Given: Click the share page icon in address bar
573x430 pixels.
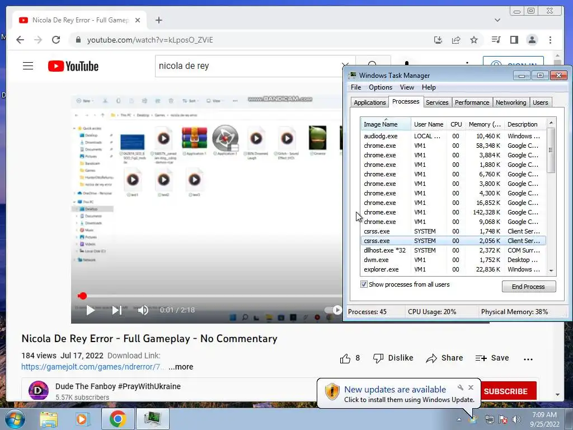Looking at the screenshot, I should coord(456,40).
